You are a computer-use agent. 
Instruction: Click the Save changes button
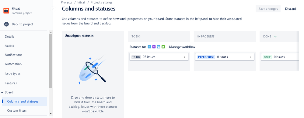[x=268, y=9]
